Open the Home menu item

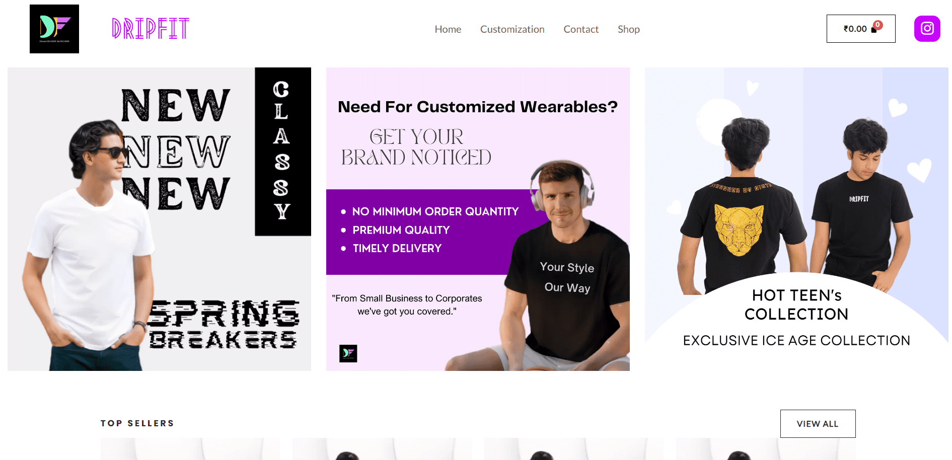pos(448,29)
